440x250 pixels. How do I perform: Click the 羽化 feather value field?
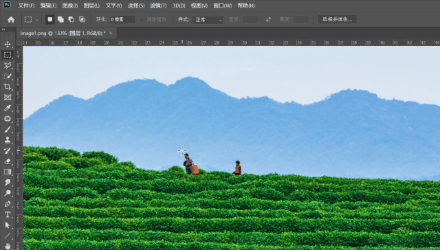[x=122, y=20]
